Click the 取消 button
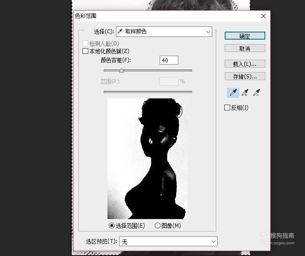 click(245, 49)
